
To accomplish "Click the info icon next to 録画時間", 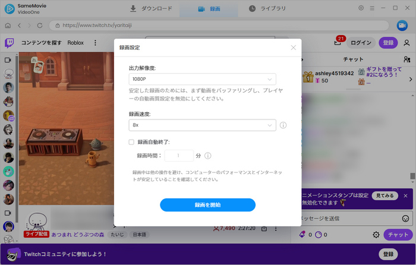I will click(x=208, y=156).
